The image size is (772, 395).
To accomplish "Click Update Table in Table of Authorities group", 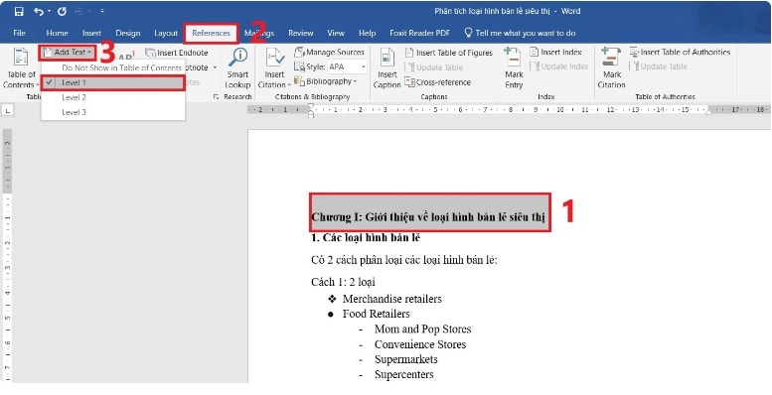I will coord(659,66).
